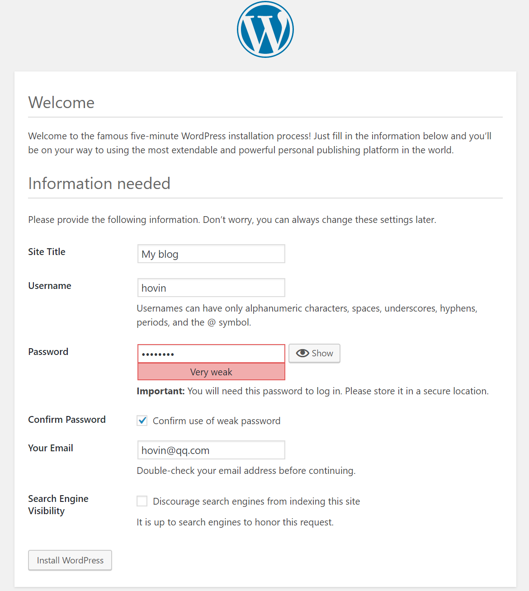Click the Information needed heading
This screenshot has width=529, height=591.
click(99, 184)
